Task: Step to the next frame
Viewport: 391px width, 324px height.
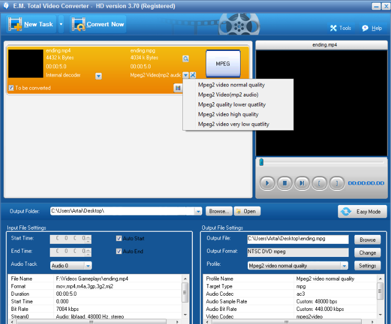Action: coord(302,183)
